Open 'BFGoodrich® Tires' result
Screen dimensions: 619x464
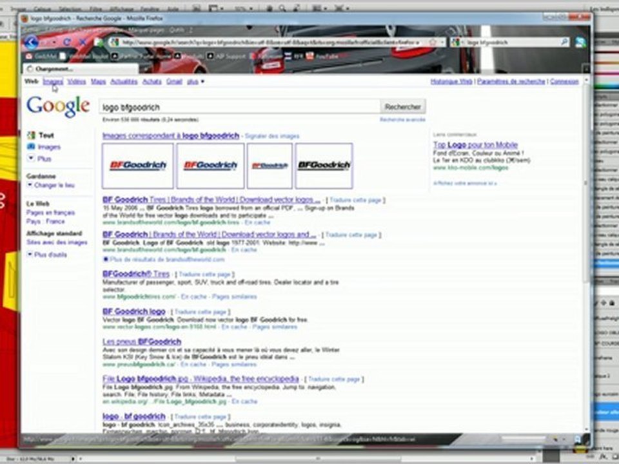[136, 274]
